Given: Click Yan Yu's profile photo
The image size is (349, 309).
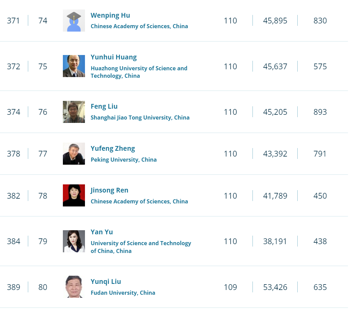Looking at the screenshot, I should click(x=74, y=241).
